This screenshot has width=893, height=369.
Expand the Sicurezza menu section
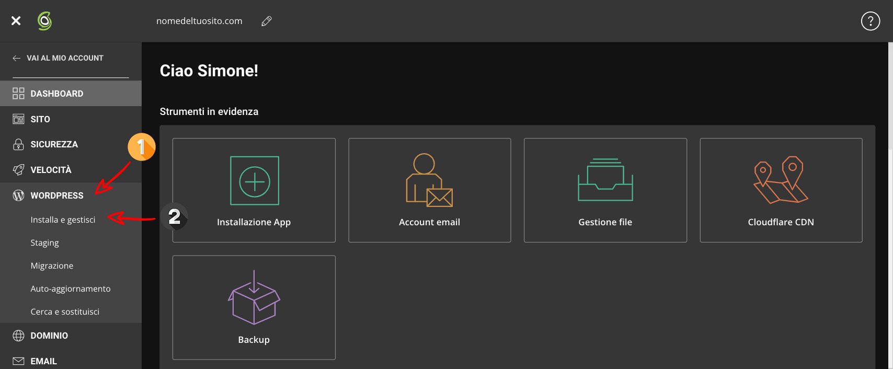point(71,144)
